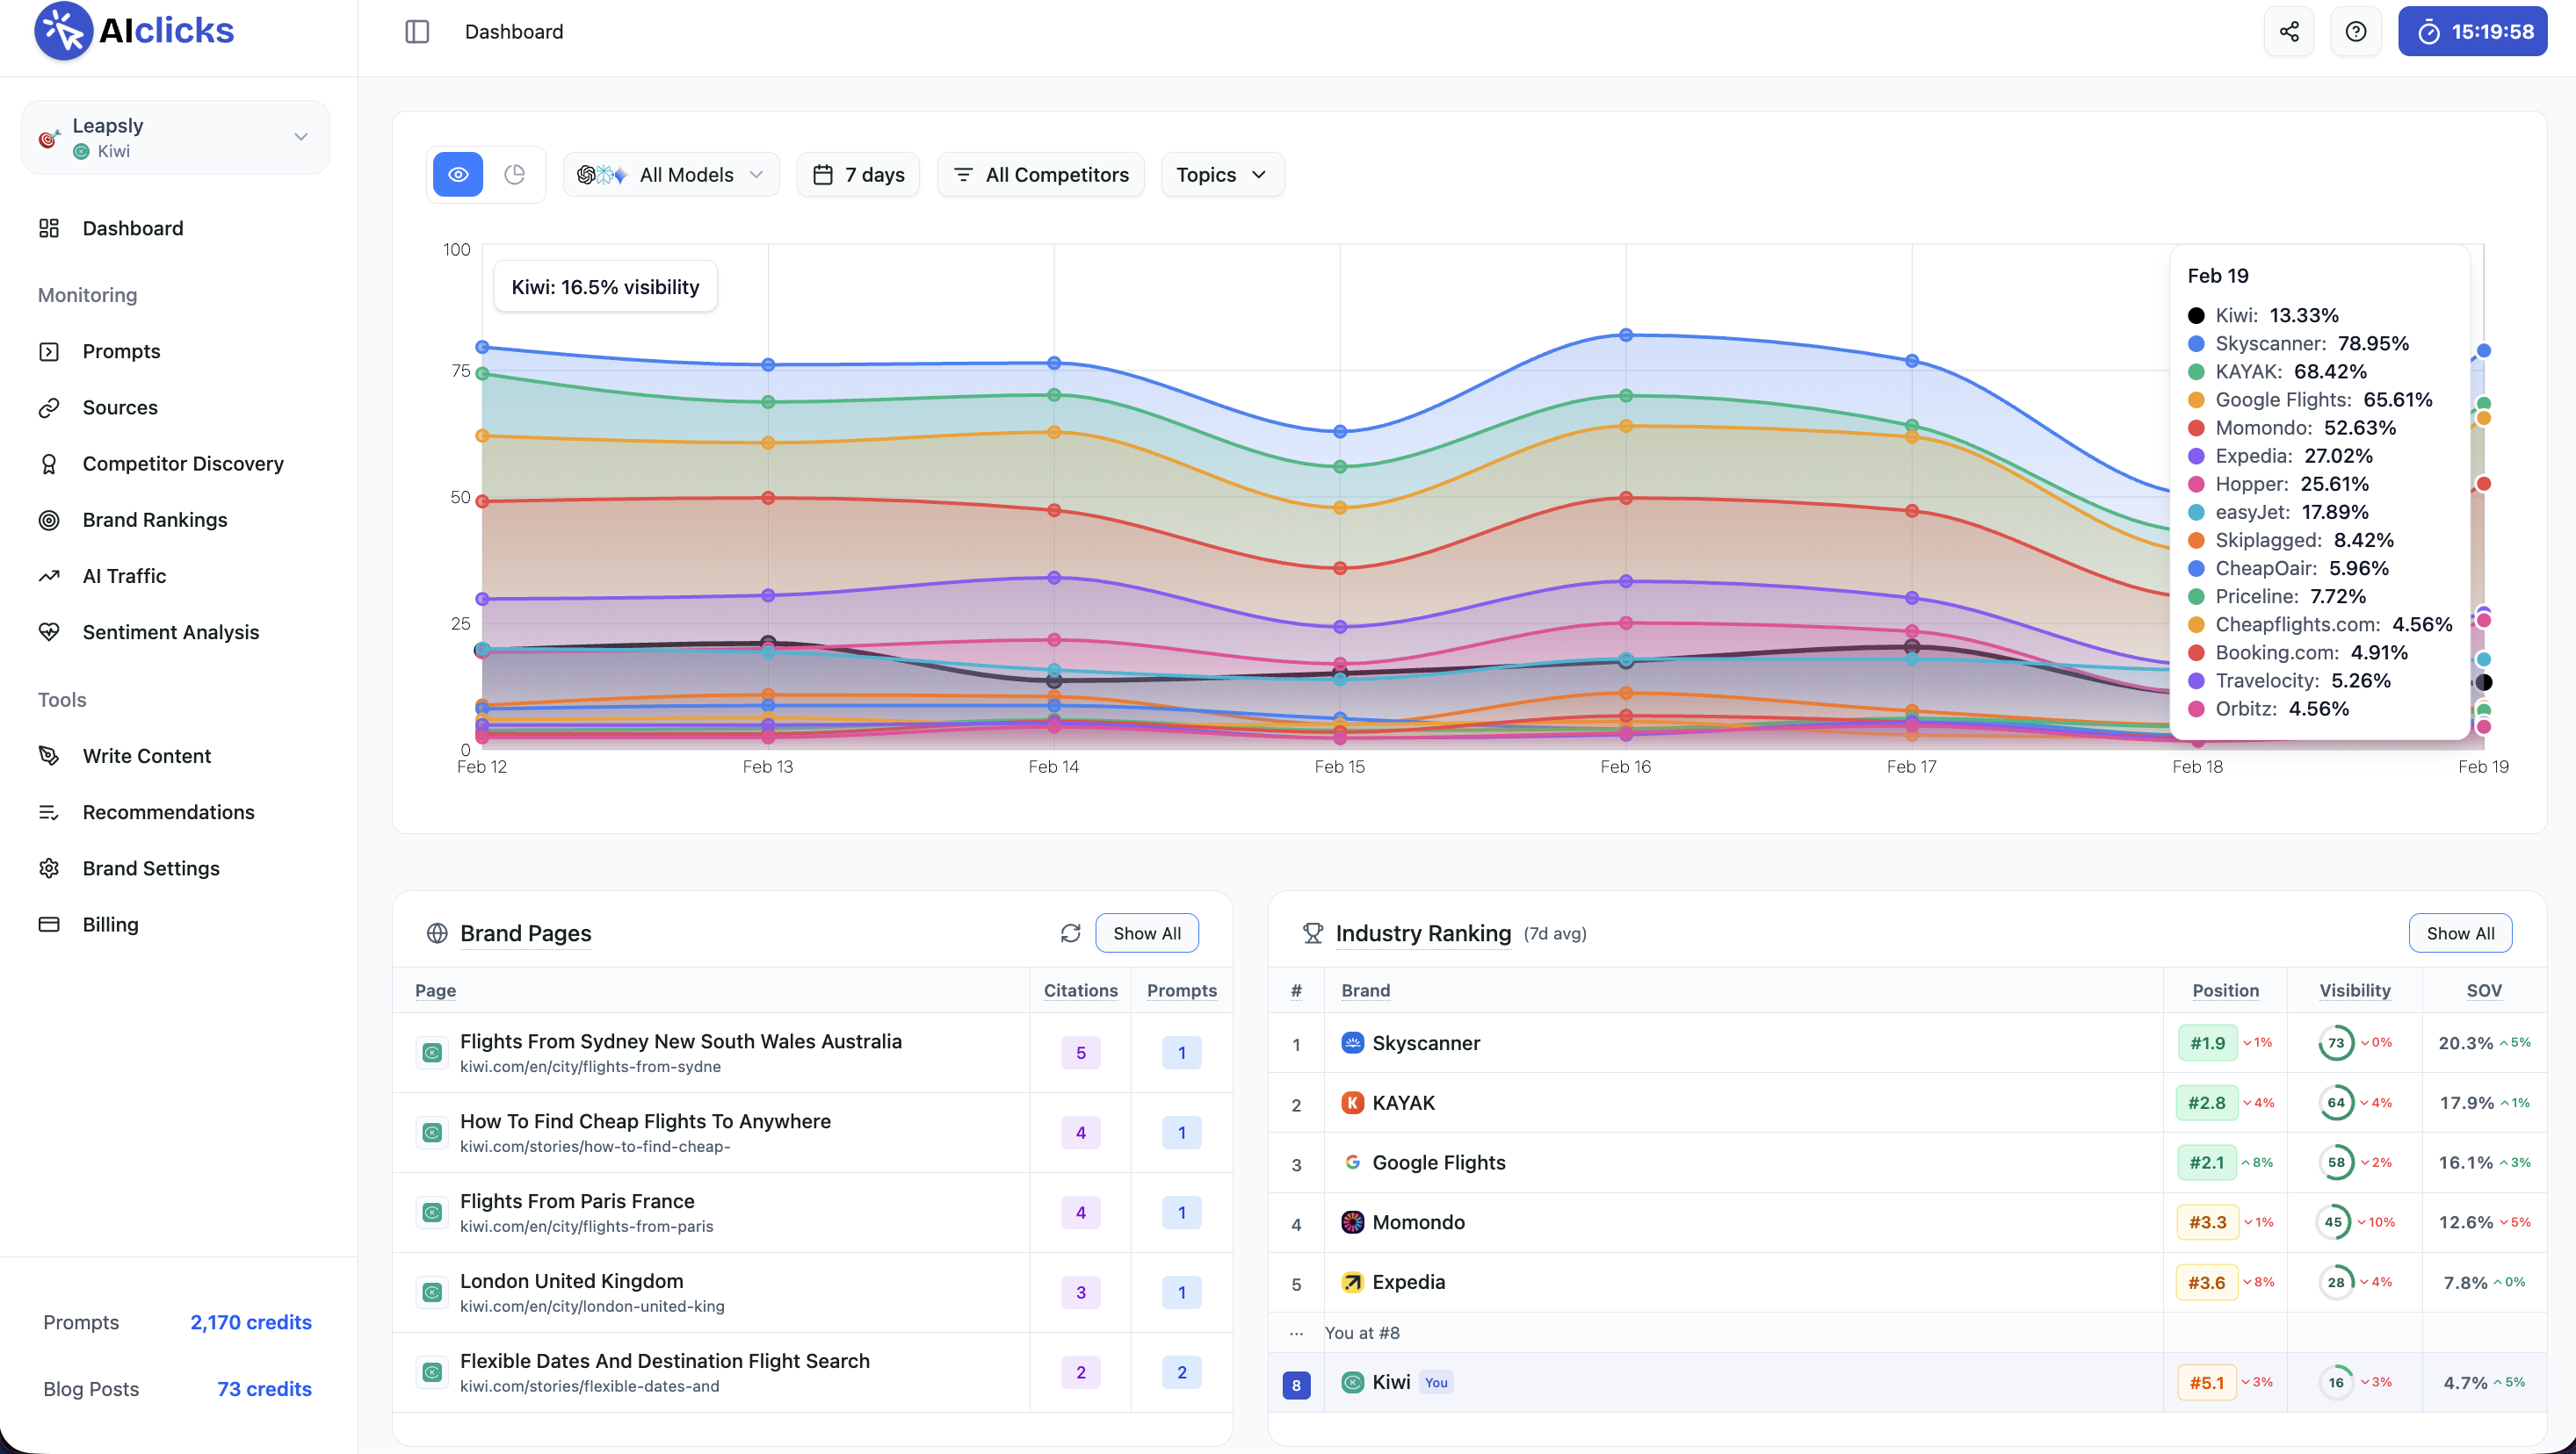The width and height of the screenshot is (2576, 1454).
Task: Open the share options icon
Action: click(x=2289, y=31)
